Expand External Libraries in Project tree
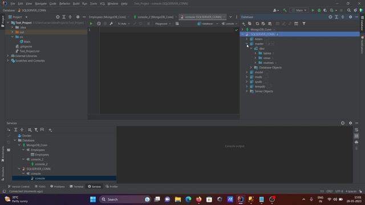The height and width of the screenshot is (205, 365). [x=7, y=56]
